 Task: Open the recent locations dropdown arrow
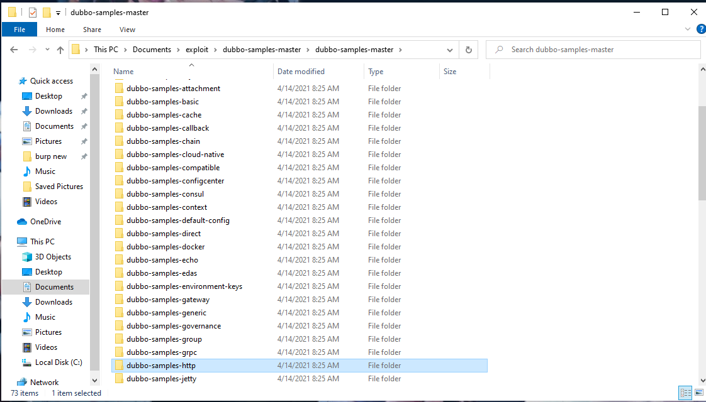(47, 50)
